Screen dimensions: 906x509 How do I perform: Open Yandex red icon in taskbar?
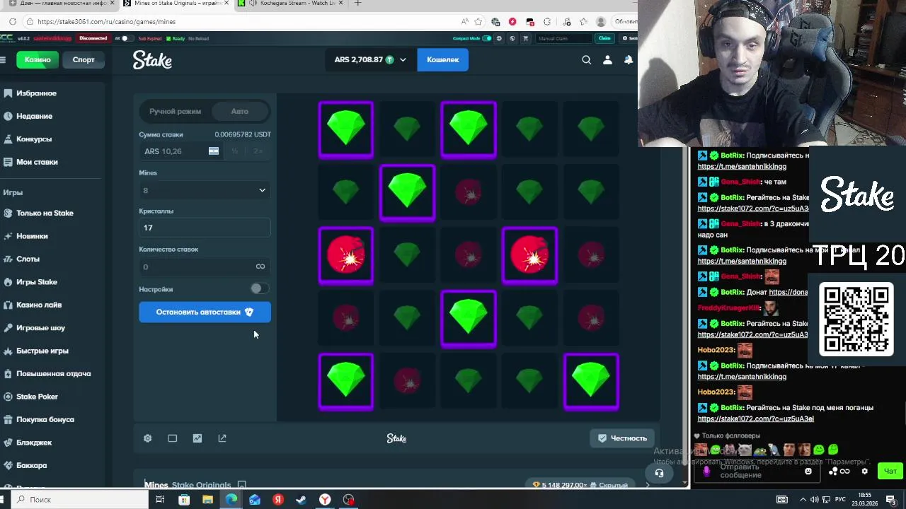tap(278, 500)
